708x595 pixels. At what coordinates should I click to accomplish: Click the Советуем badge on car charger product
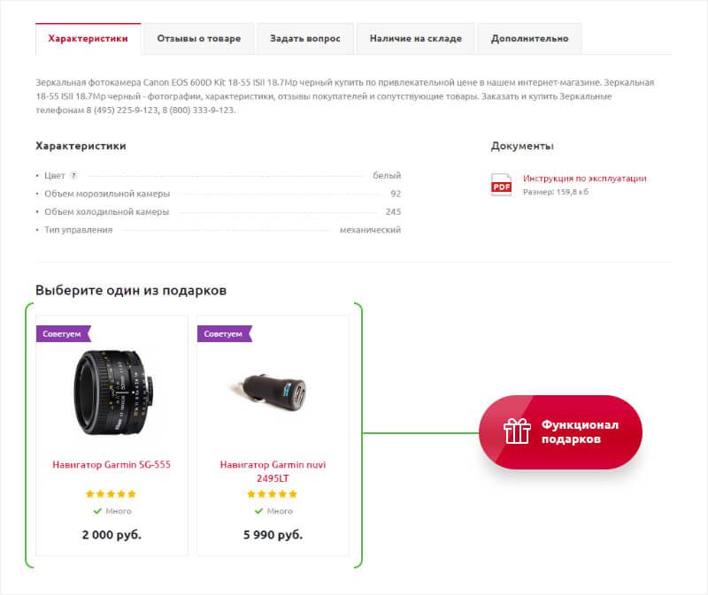[x=224, y=333]
